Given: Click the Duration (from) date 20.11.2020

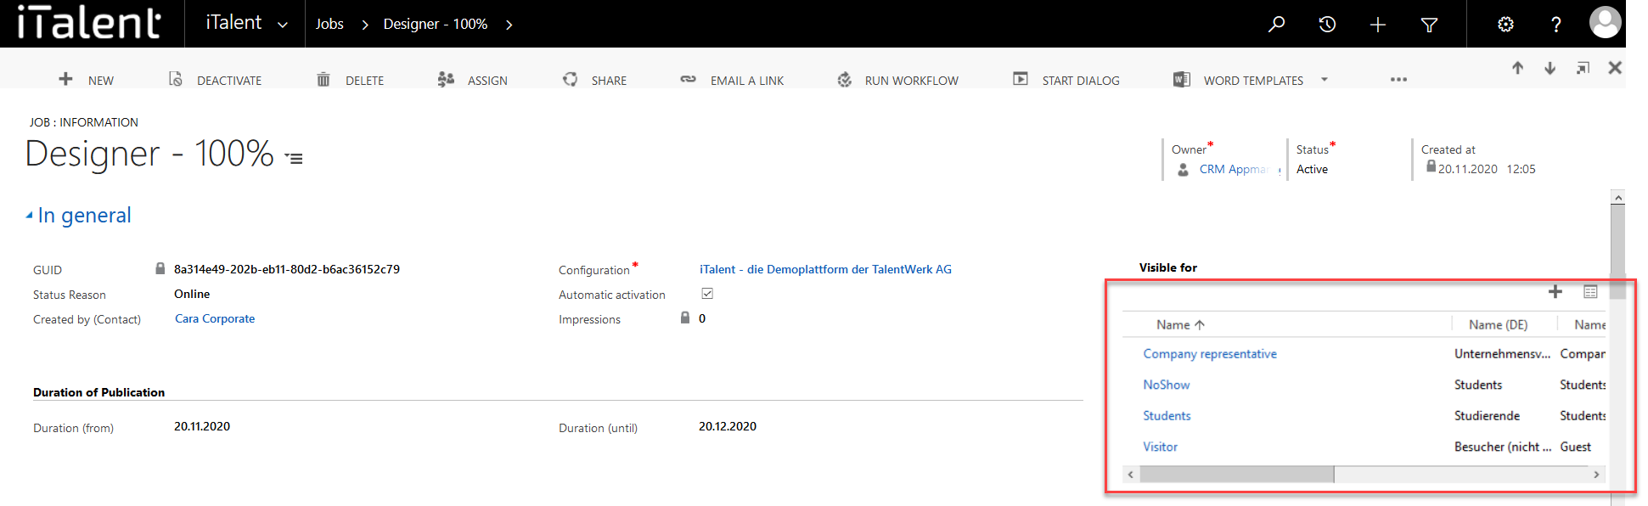Looking at the screenshot, I should (x=202, y=426).
